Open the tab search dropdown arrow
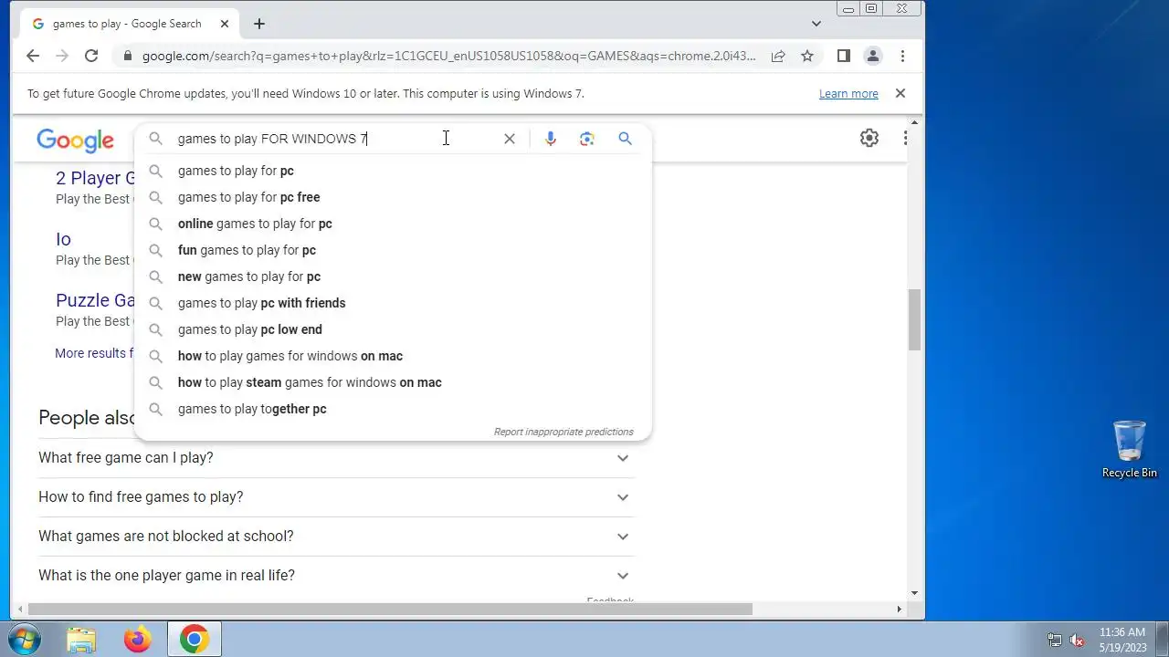The width and height of the screenshot is (1169, 657). [x=816, y=24]
